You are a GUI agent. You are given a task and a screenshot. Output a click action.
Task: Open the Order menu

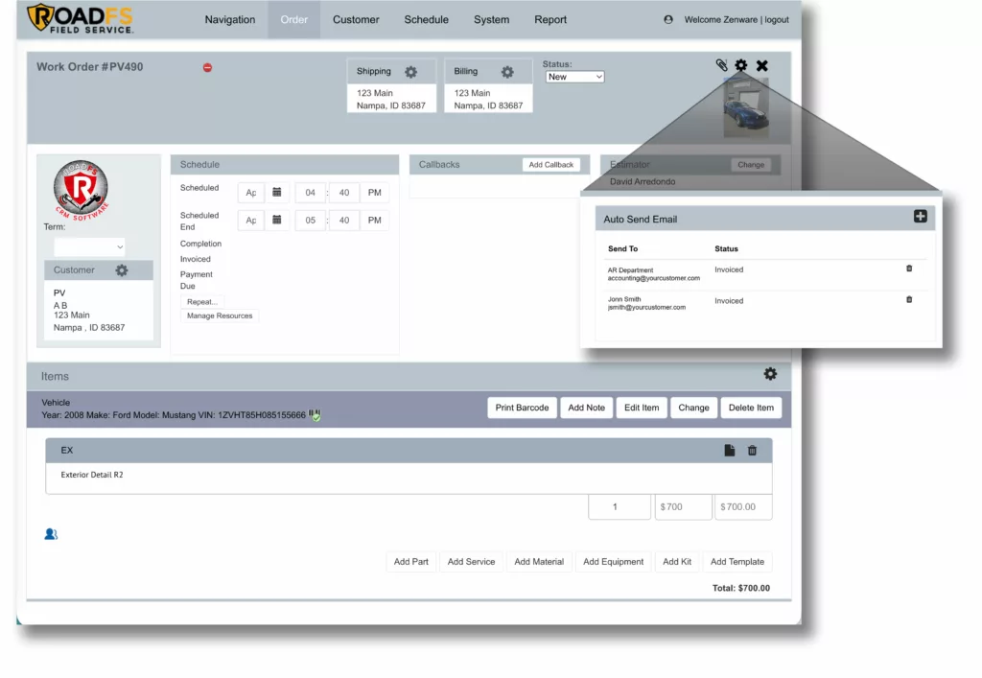[293, 19]
